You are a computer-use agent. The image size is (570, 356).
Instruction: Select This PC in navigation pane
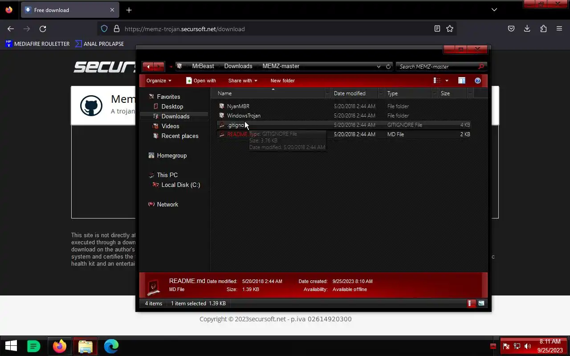tap(167, 175)
